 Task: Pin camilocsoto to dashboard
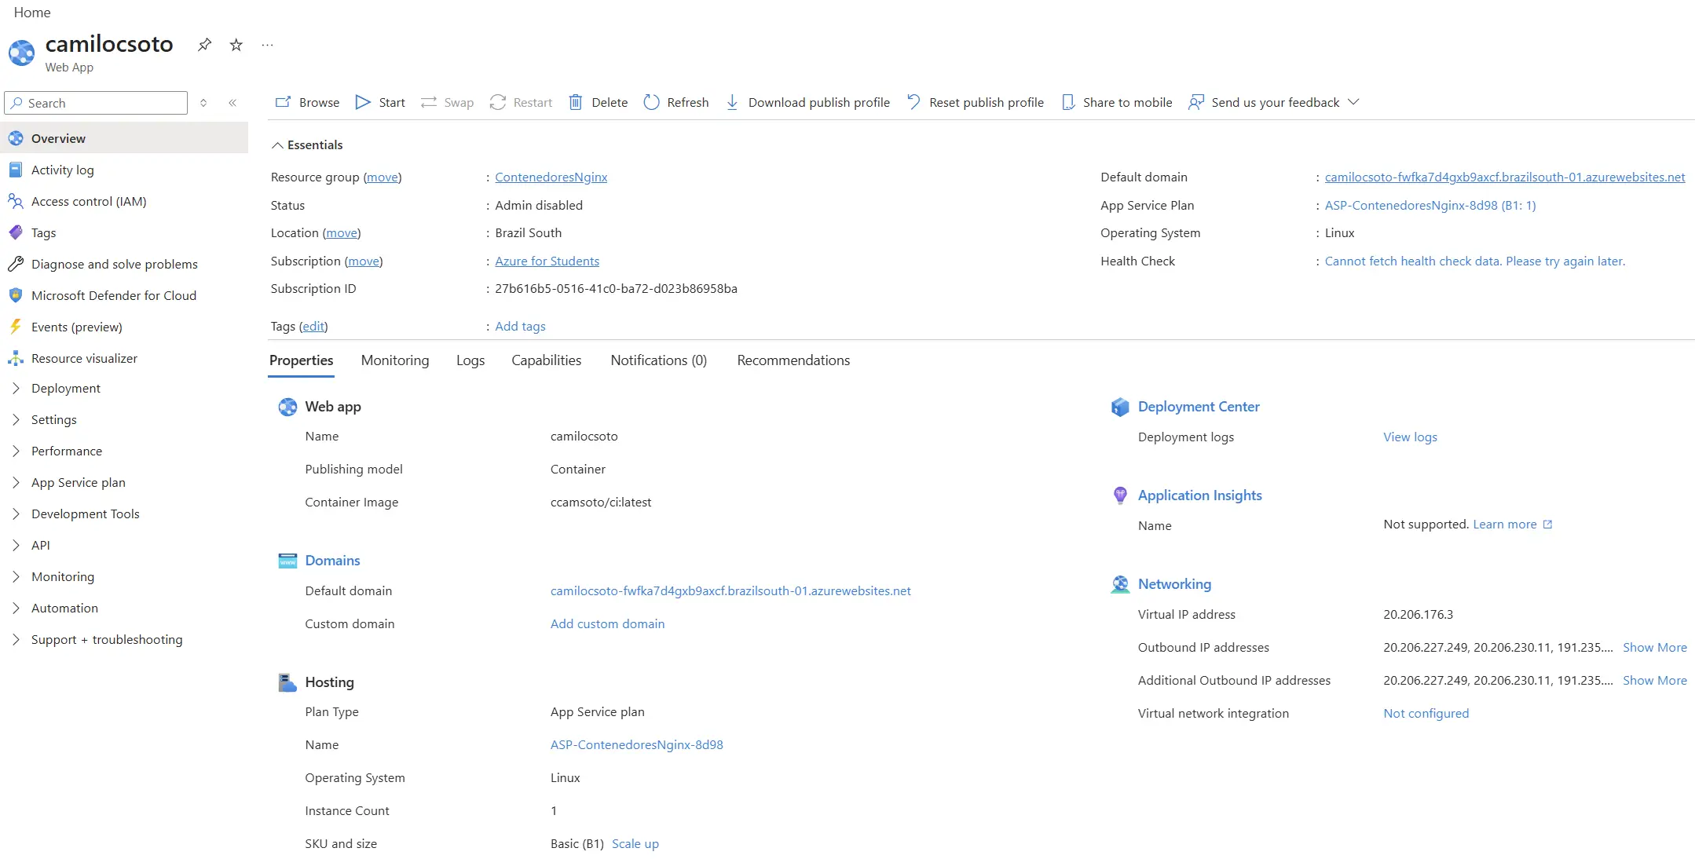tap(204, 45)
